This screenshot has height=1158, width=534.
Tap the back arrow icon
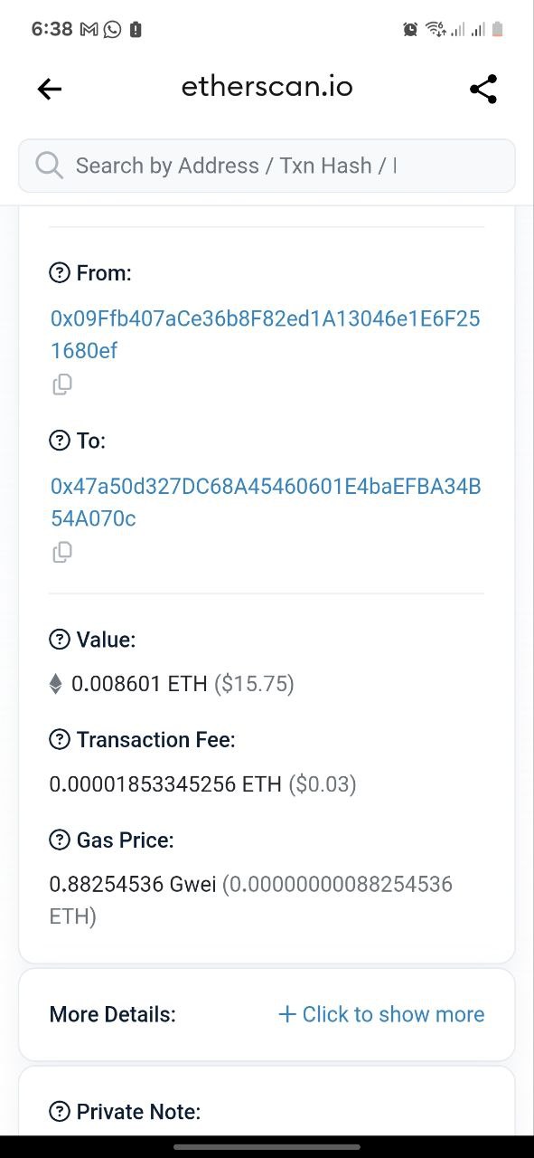point(50,89)
